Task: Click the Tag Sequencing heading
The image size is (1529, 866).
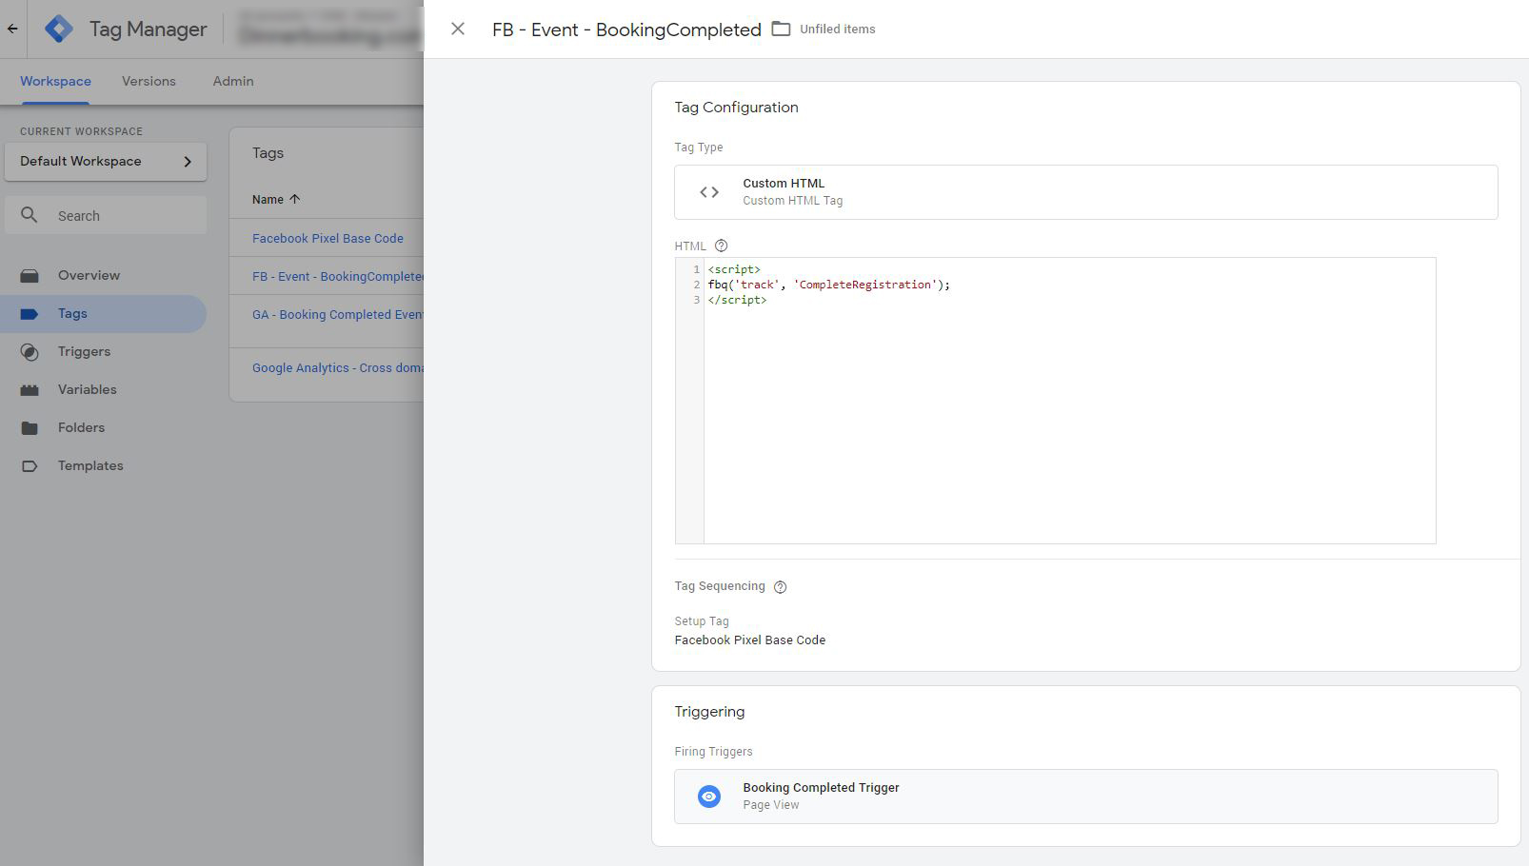Action: [x=720, y=586]
